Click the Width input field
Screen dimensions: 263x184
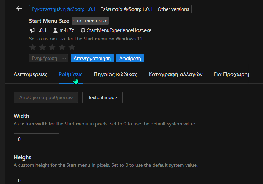click(x=36, y=139)
